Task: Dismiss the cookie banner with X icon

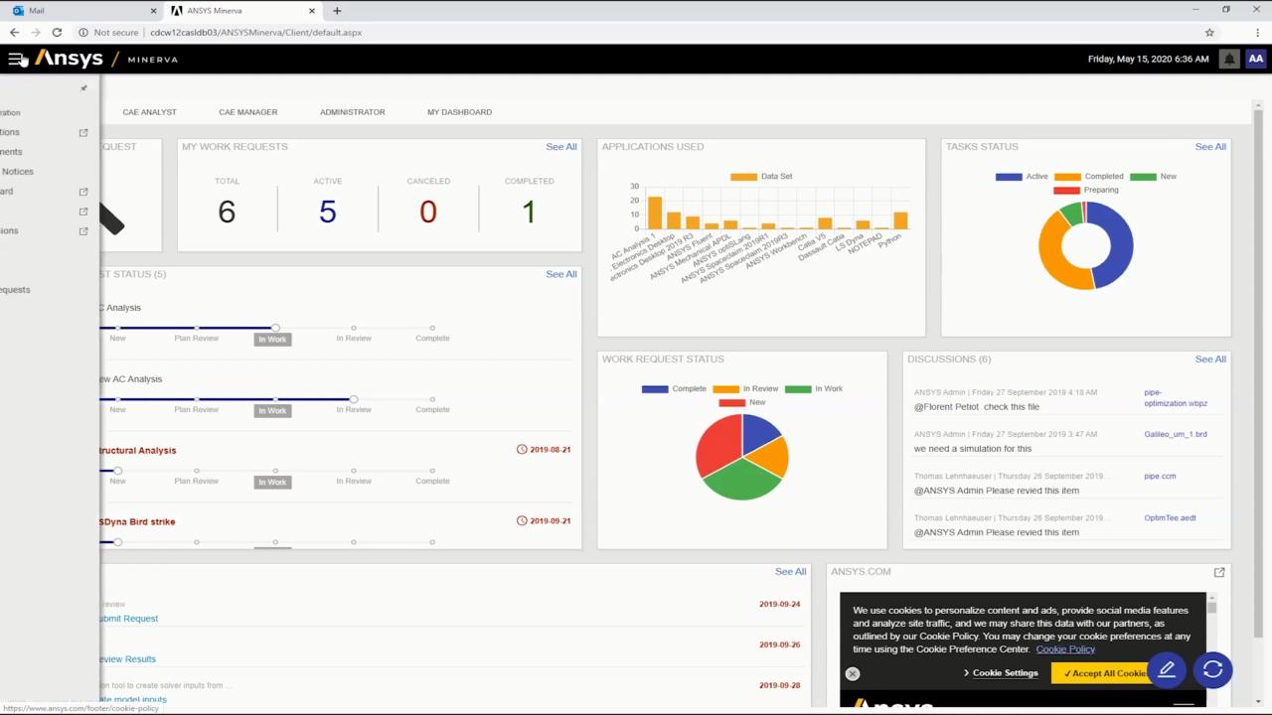Action: pyautogui.click(x=852, y=674)
